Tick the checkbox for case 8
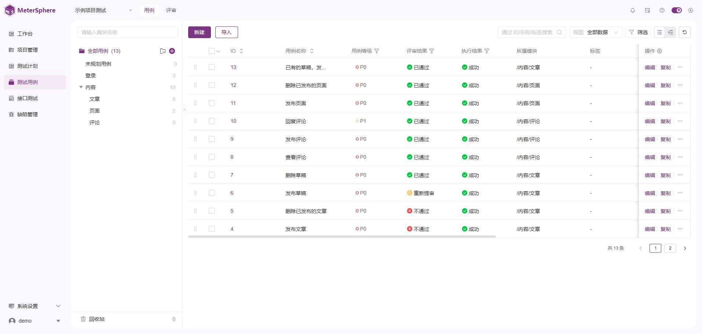 (212, 157)
